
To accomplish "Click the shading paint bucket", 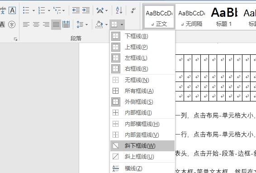I will (99, 24).
